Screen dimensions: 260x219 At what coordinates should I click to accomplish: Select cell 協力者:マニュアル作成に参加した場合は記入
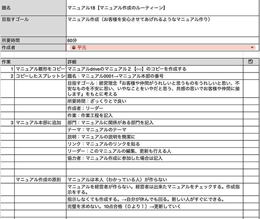(x=155, y=158)
